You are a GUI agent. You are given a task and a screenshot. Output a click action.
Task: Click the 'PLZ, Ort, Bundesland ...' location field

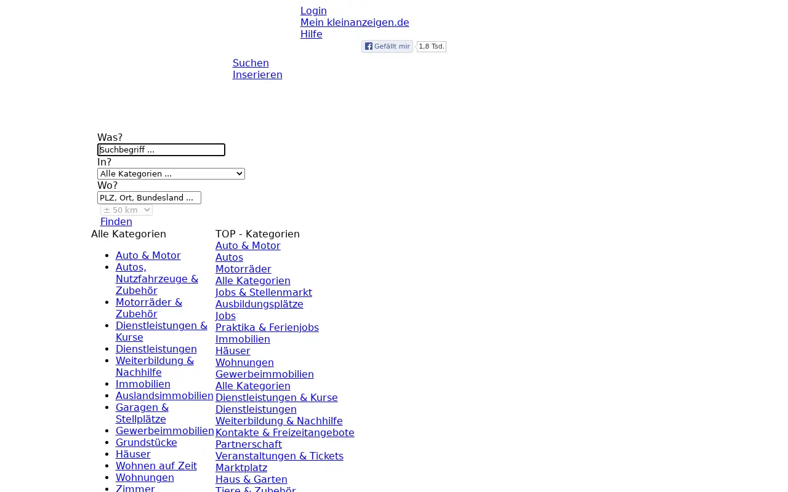coord(149,197)
